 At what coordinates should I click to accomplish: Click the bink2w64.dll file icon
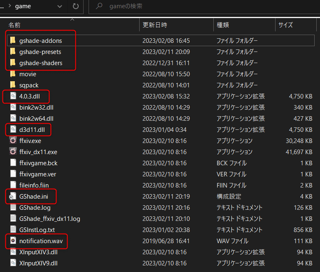(13, 118)
